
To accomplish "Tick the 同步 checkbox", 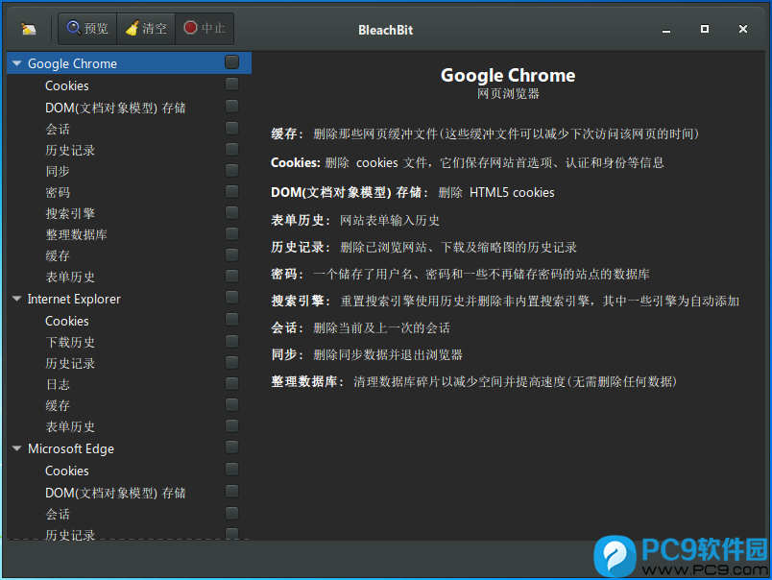I will coord(232,170).
